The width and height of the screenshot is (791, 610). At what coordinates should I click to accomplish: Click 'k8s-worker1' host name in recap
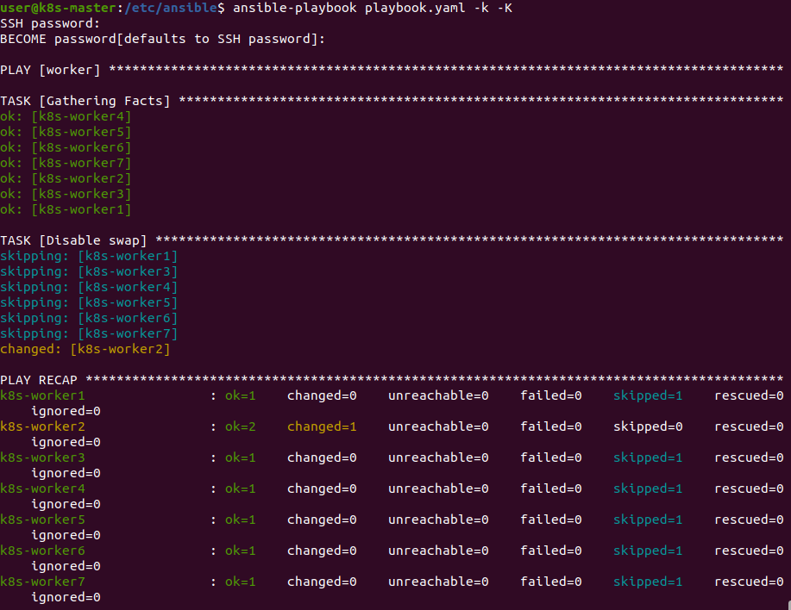coord(42,395)
